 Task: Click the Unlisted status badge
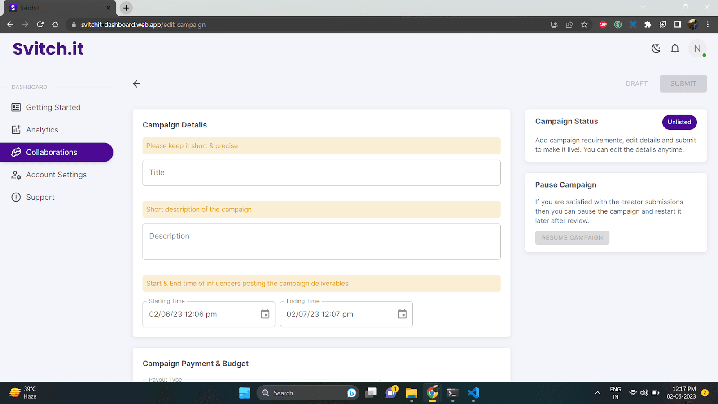pos(679,122)
